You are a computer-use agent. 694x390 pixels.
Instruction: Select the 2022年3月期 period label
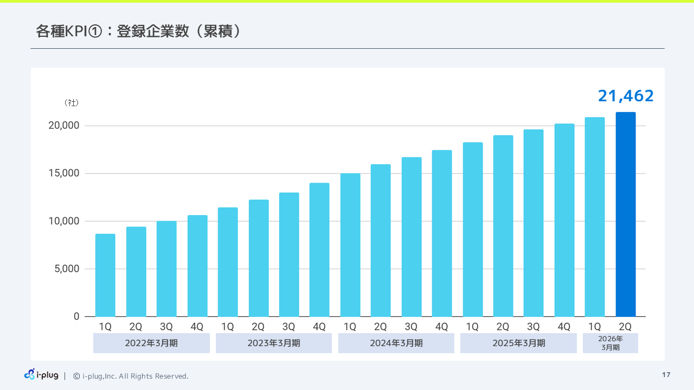(151, 343)
